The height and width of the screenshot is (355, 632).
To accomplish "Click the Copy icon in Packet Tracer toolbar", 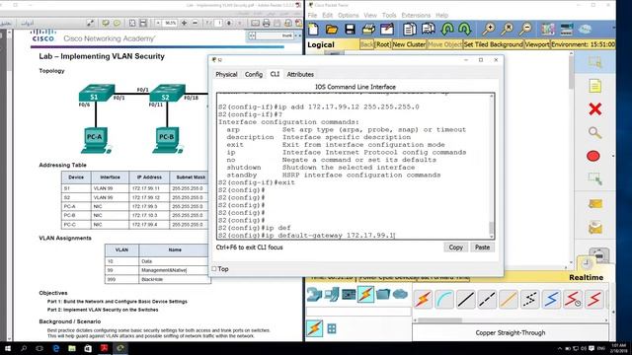I will (410, 30).
